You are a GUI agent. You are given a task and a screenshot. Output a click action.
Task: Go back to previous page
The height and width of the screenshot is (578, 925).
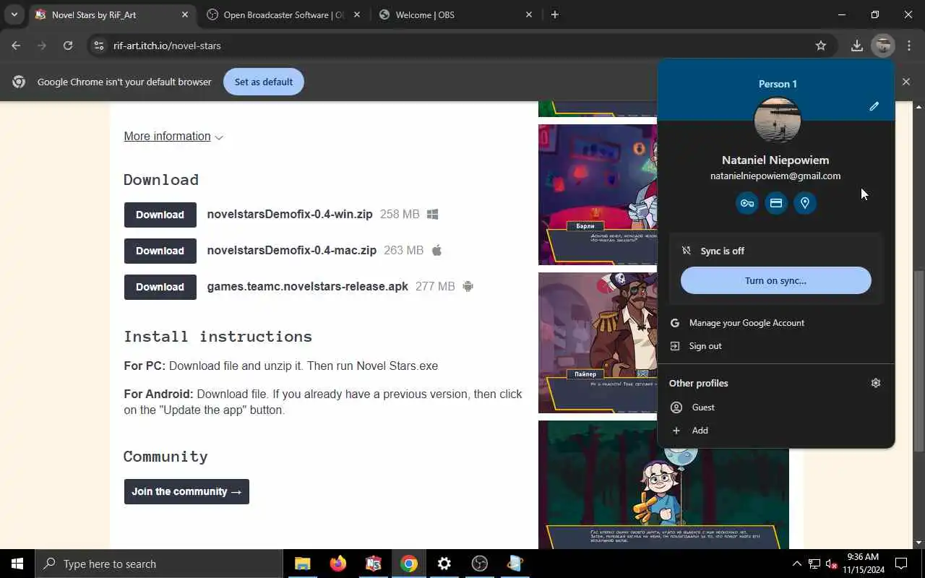tap(16, 46)
